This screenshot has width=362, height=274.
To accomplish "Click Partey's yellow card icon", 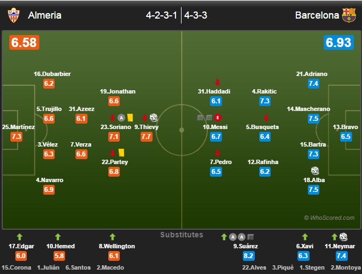I will [121, 153].
